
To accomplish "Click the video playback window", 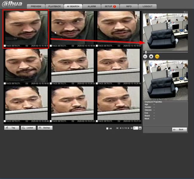I will click(165, 32).
